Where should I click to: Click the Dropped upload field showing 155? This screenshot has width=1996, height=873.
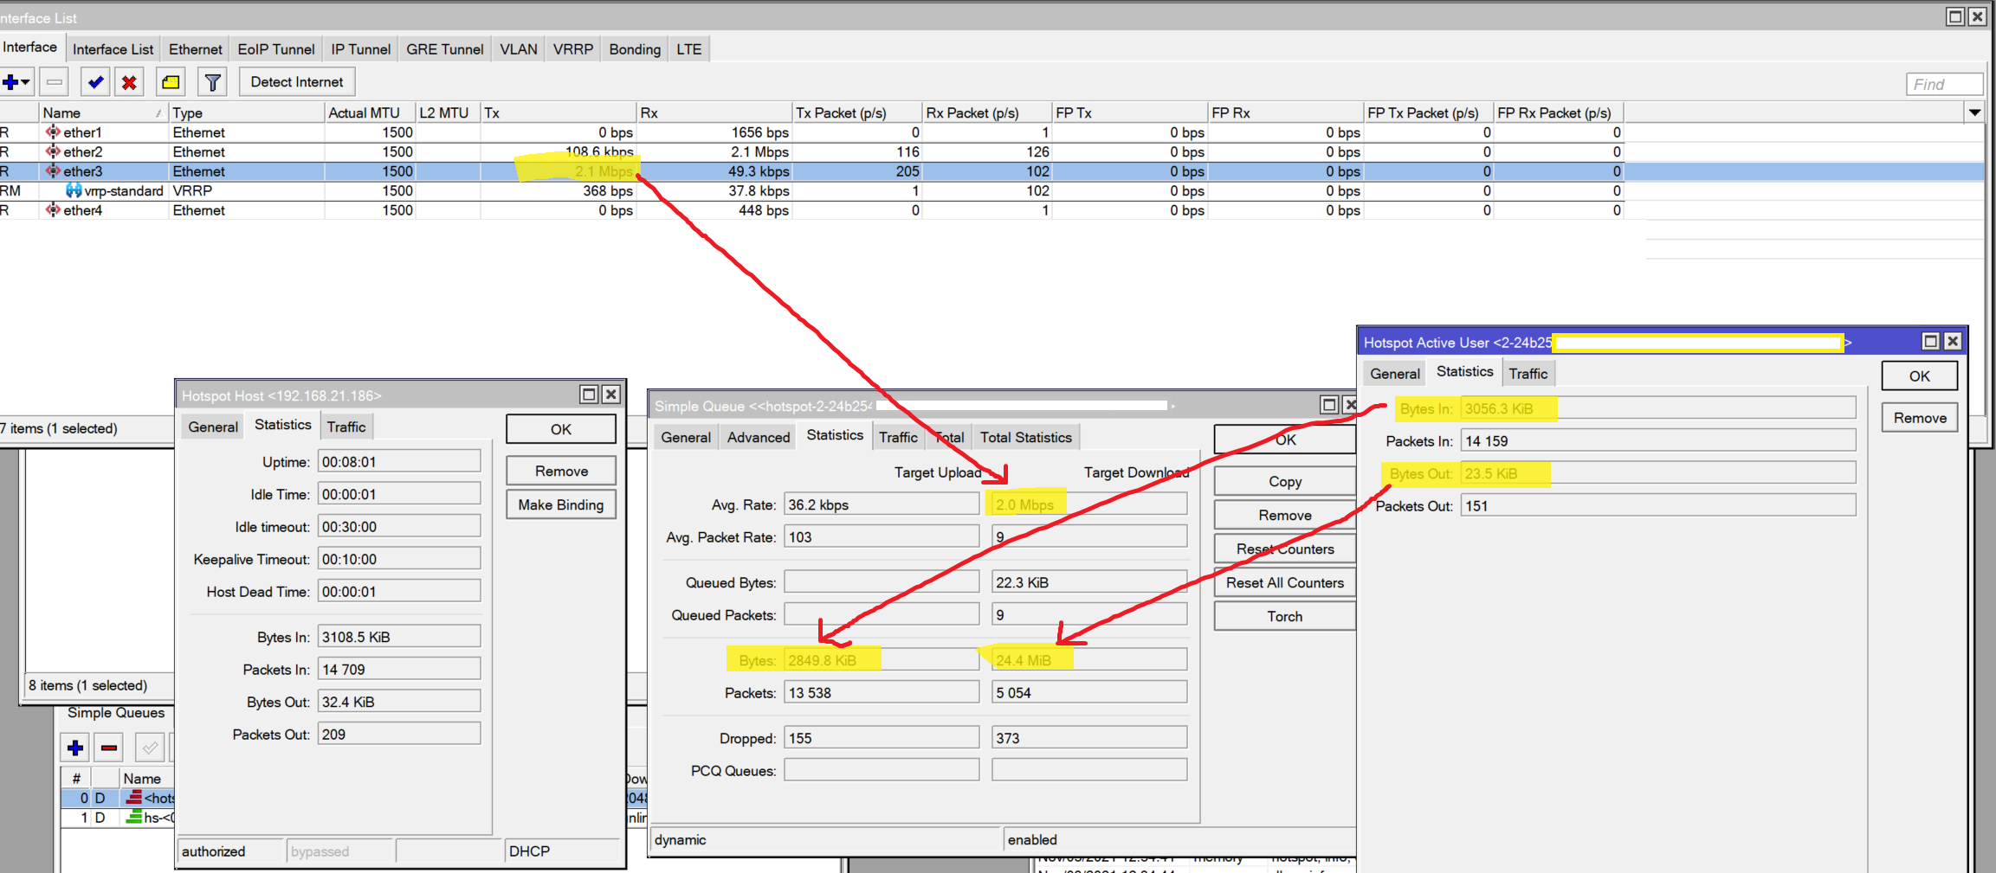coord(882,738)
